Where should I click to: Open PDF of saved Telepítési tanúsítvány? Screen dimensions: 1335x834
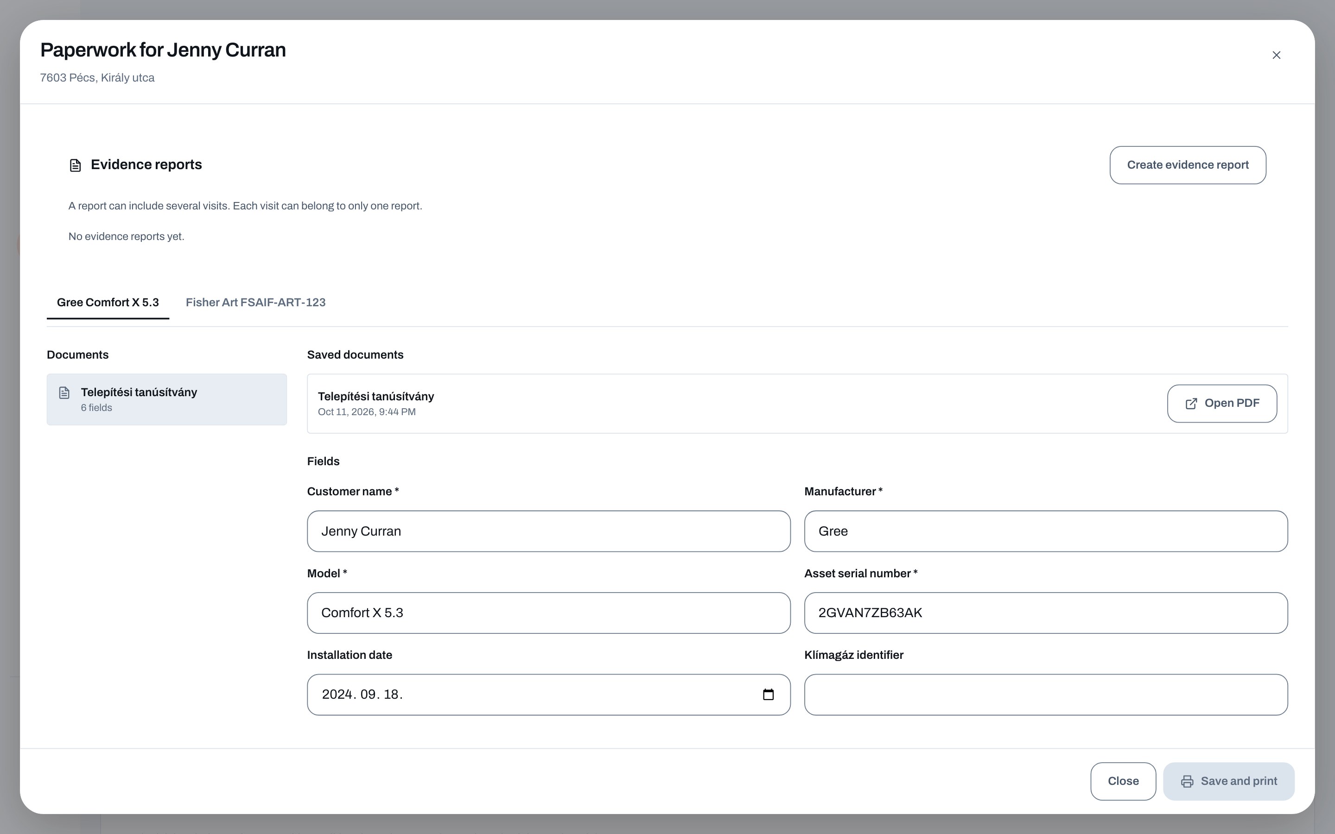[x=1222, y=403]
